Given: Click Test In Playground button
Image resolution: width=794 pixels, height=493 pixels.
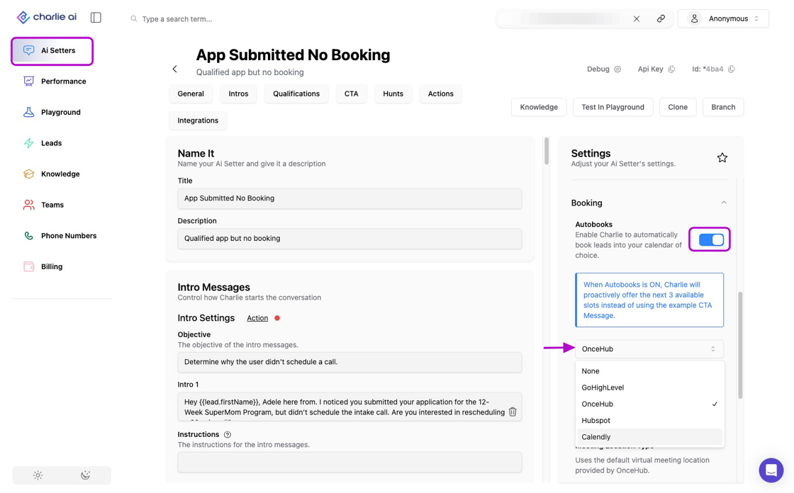Looking at the screenshot, I should point(613,107).
